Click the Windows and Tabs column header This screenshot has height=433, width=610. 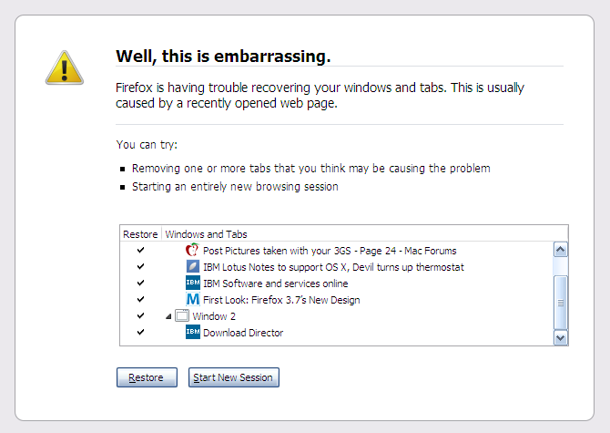[206, 234]
